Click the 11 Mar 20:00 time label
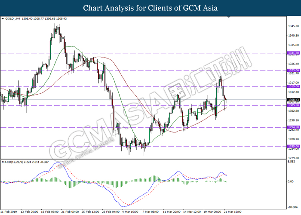 172,212
